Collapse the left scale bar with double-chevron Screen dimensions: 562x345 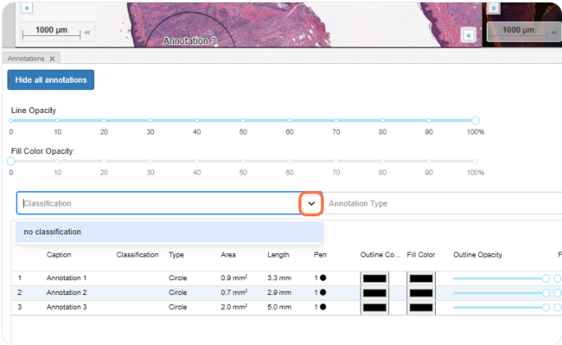[87, 33]
